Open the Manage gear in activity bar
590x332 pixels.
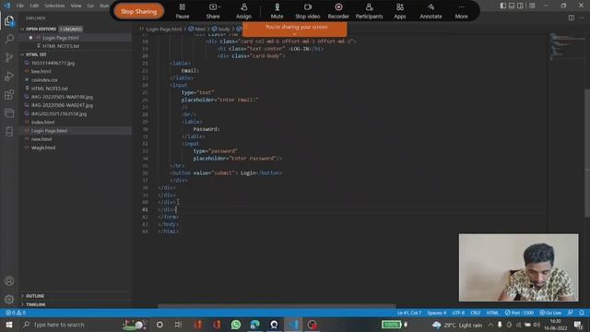9,299
